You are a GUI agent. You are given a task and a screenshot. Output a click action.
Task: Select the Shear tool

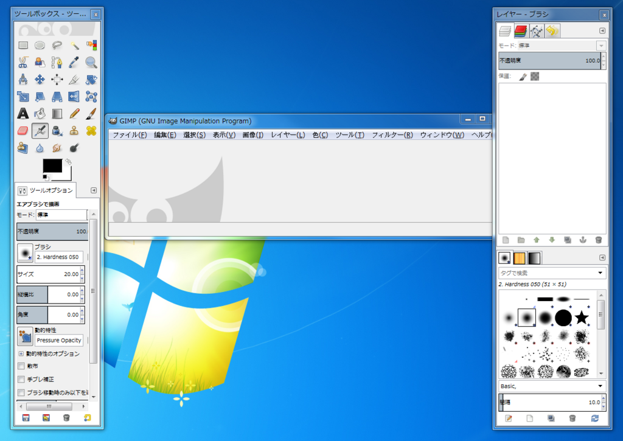40,97
